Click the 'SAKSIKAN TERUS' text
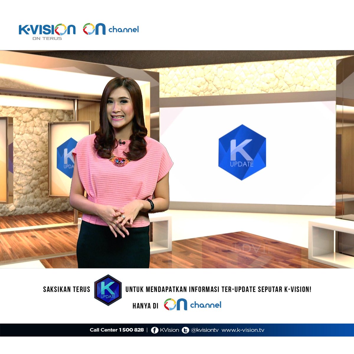This screenshot has height=354, width=354. [67, 289]
